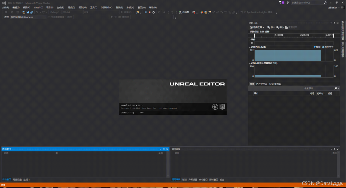Open the 线程 thread dropdown
The height and width of the screenshot is (188, 346).
coord(91,17)
